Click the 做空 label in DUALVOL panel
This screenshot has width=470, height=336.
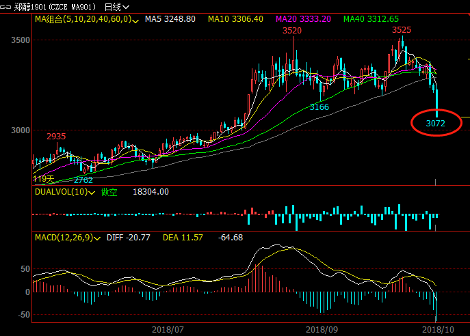109,193
